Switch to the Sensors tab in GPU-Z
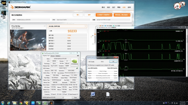 52,56
